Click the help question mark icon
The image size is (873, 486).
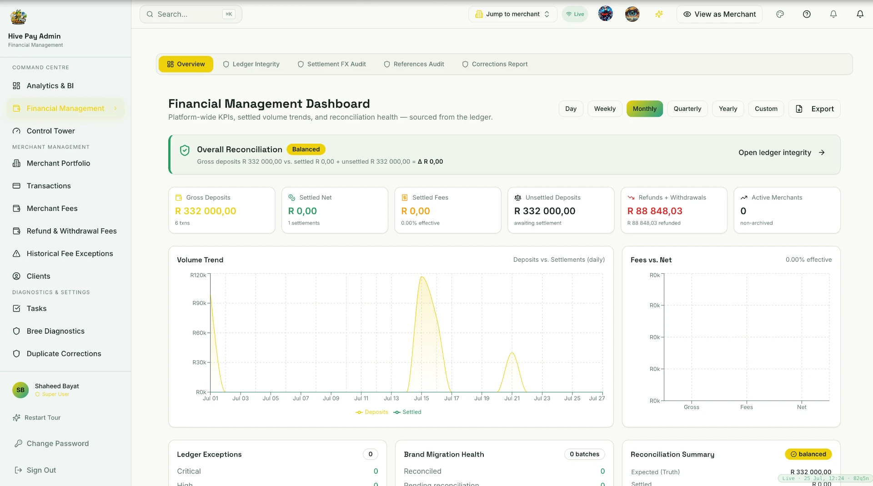[x=807, y=14]
